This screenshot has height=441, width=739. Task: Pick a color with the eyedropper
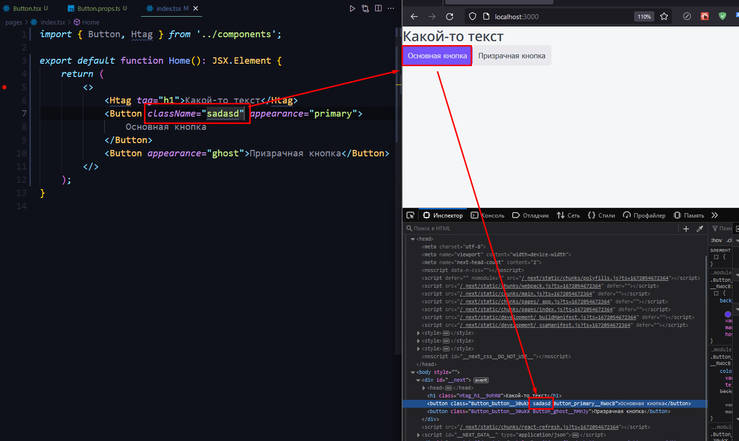tap(700, 229)
